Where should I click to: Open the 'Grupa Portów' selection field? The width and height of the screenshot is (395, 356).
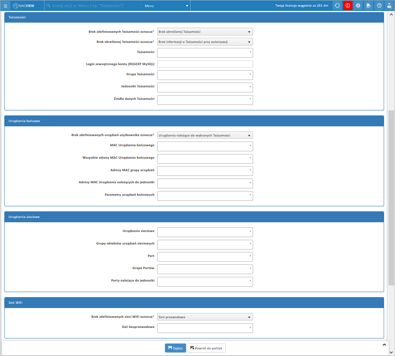click(x=205, y=269)
